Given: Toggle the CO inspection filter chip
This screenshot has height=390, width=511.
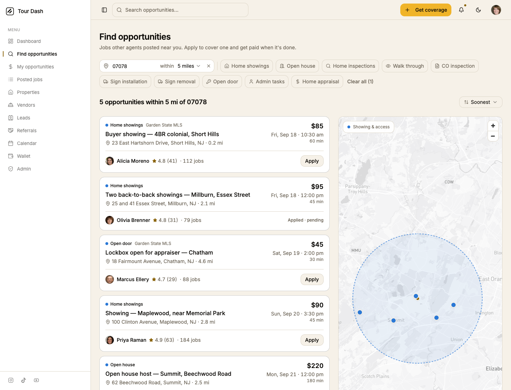Looking at the screenshot, I should point(455,66).
